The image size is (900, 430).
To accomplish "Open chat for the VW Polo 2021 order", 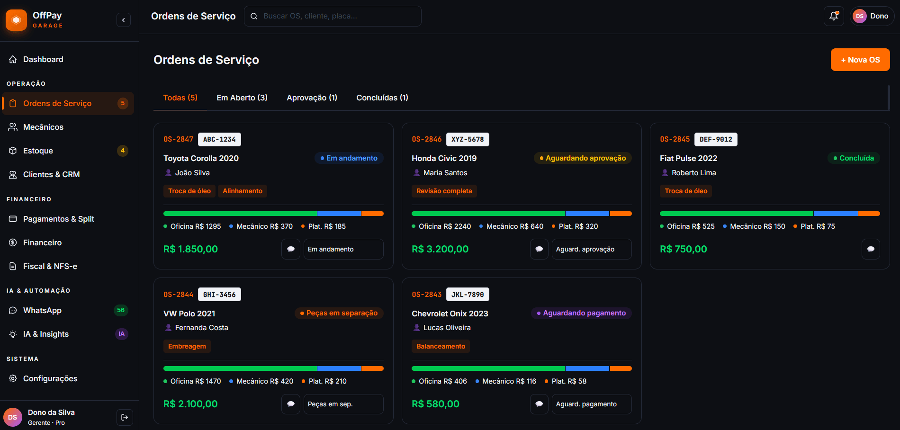I will 291,404.
